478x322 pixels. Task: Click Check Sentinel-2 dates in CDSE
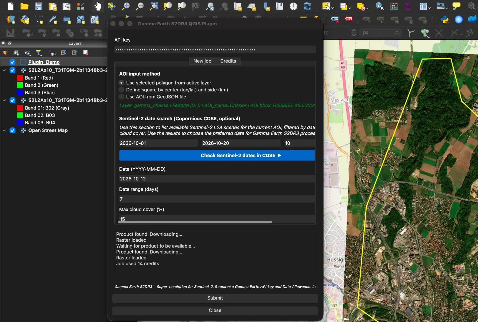click(217, 155)
